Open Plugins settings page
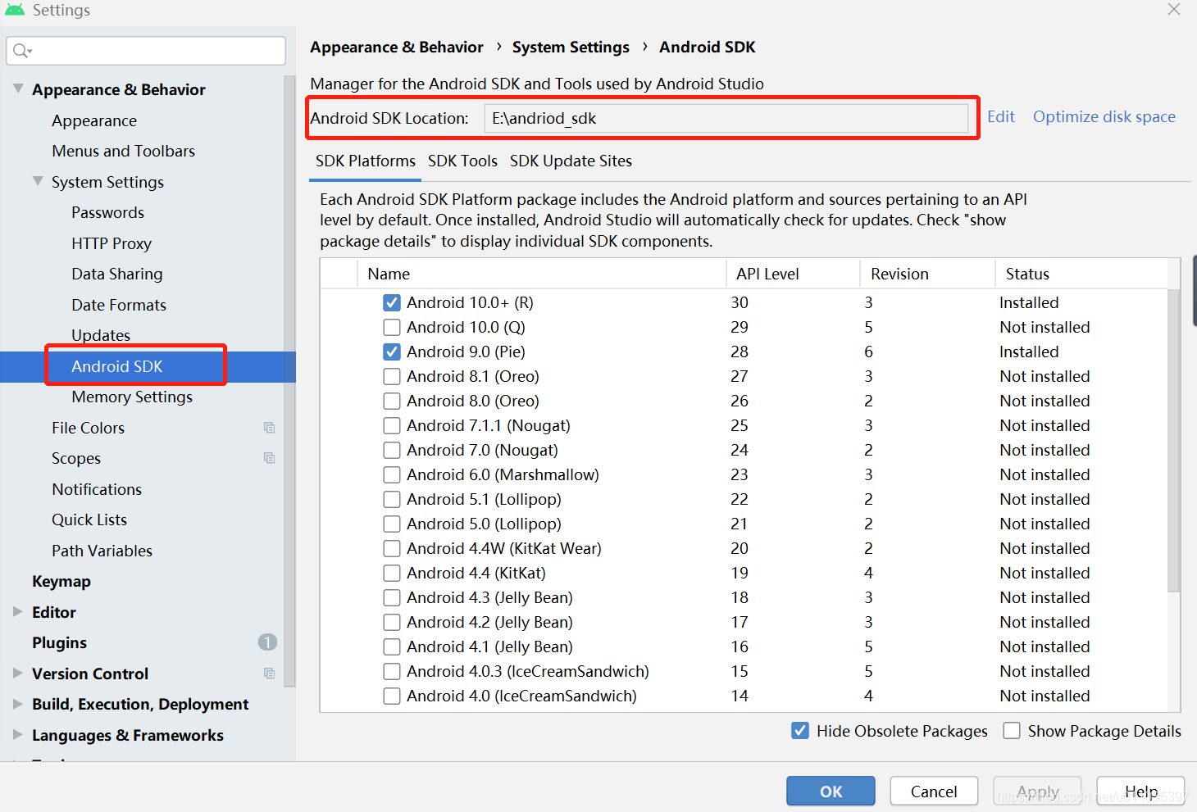1197x812 pixels. [x=59, y=642]
